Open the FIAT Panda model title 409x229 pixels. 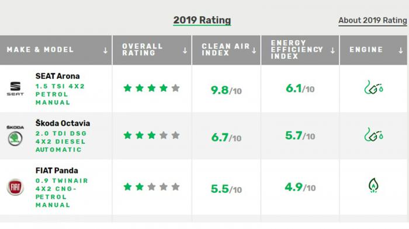[x=57, y=171]
